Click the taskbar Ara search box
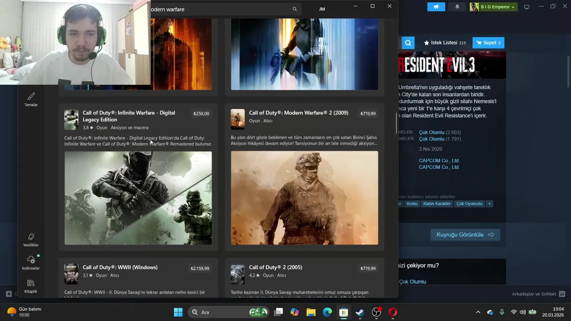This screenshot has width=571, height=321. (x=228, y=312)
